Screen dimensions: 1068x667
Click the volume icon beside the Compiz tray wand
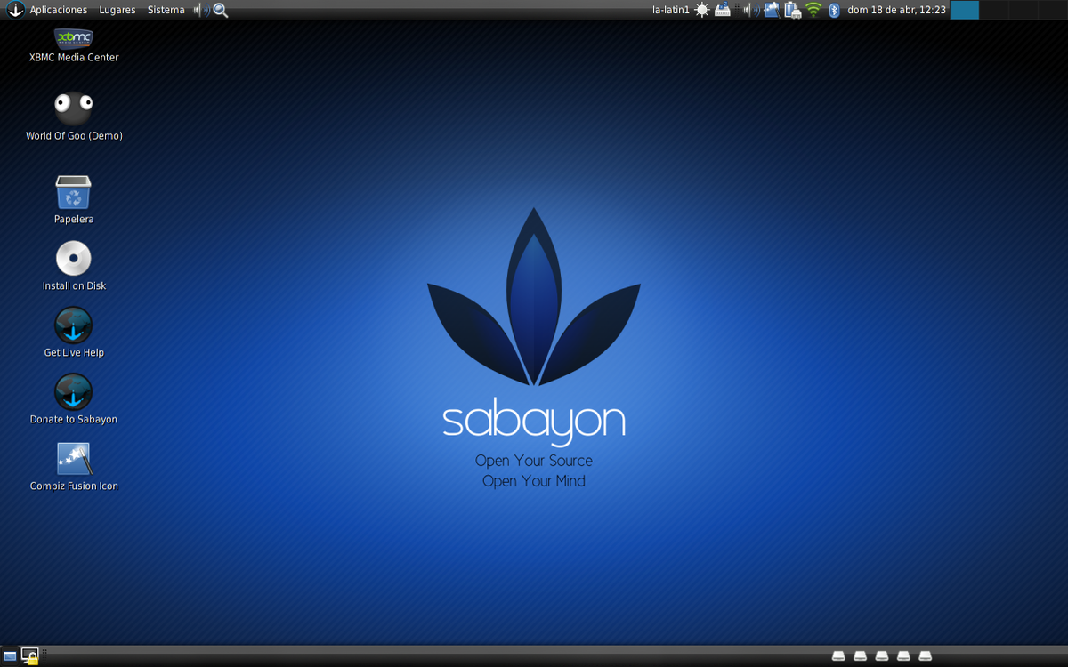point(751,10)
